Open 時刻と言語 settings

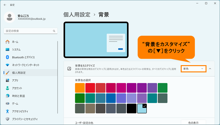coord(30,96)
